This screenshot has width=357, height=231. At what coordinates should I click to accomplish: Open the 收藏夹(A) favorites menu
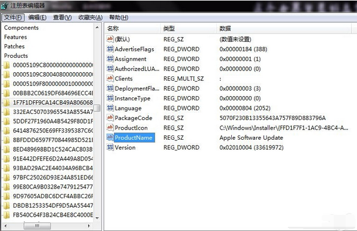(x=91, y=17)
